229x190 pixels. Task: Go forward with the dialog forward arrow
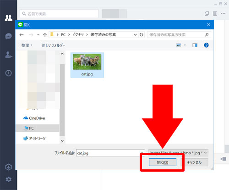click(31, 35)
